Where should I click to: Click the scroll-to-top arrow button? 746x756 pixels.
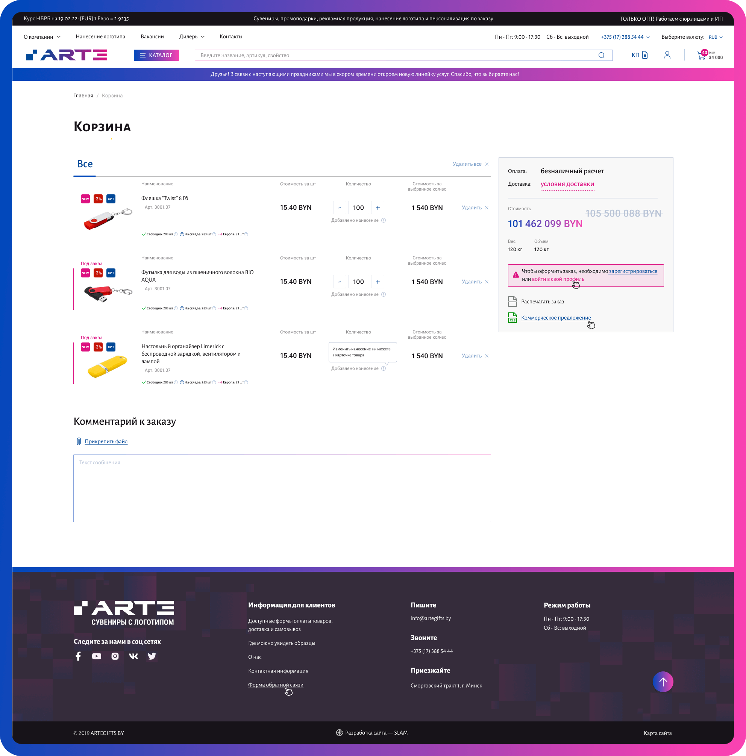point(663,682)
